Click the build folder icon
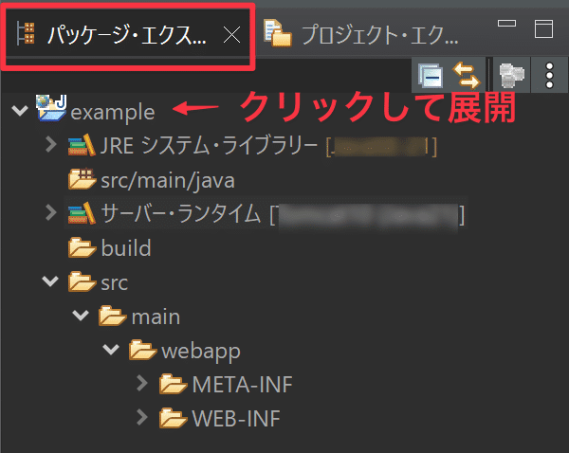Image resolution: width=569 pixels, height=453 pixels. (x=82, y=248)
